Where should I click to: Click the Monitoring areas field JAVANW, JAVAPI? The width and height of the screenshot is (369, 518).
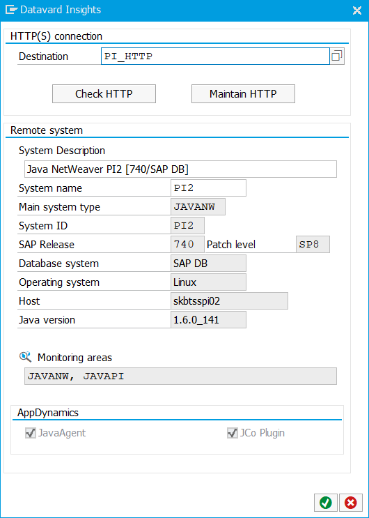(180, 376)
